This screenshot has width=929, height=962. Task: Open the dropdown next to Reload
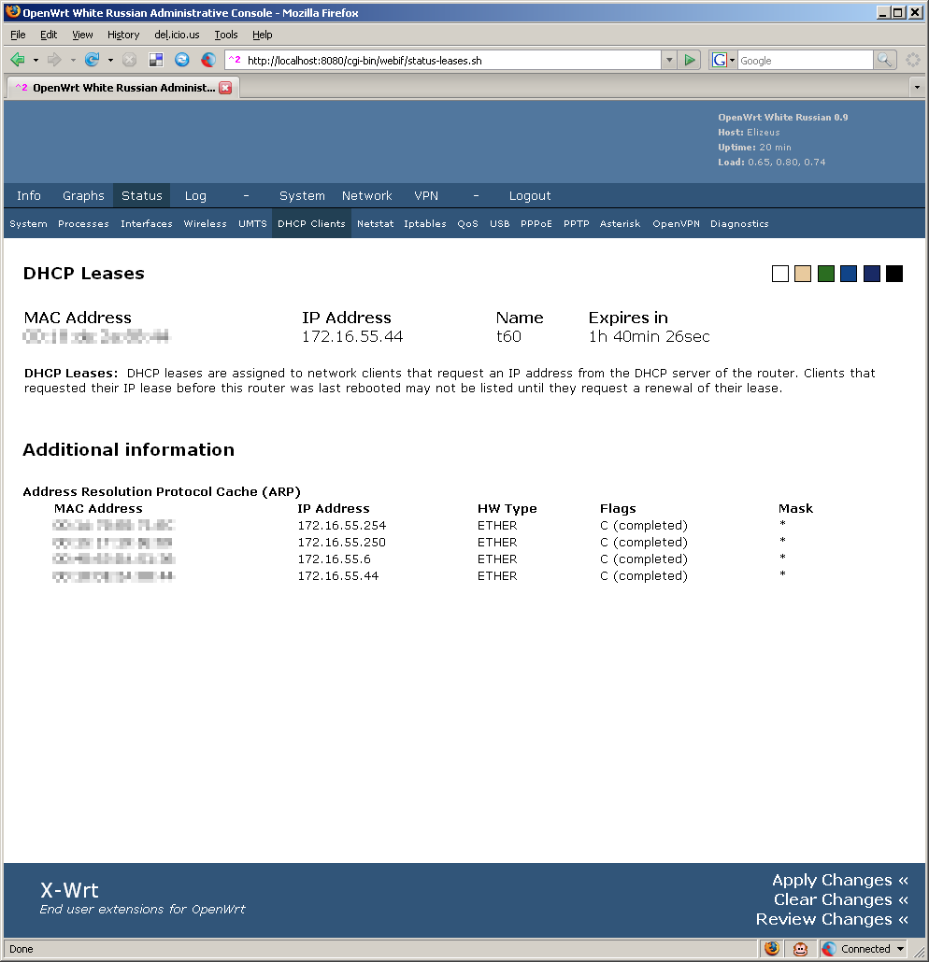point(110,60)
